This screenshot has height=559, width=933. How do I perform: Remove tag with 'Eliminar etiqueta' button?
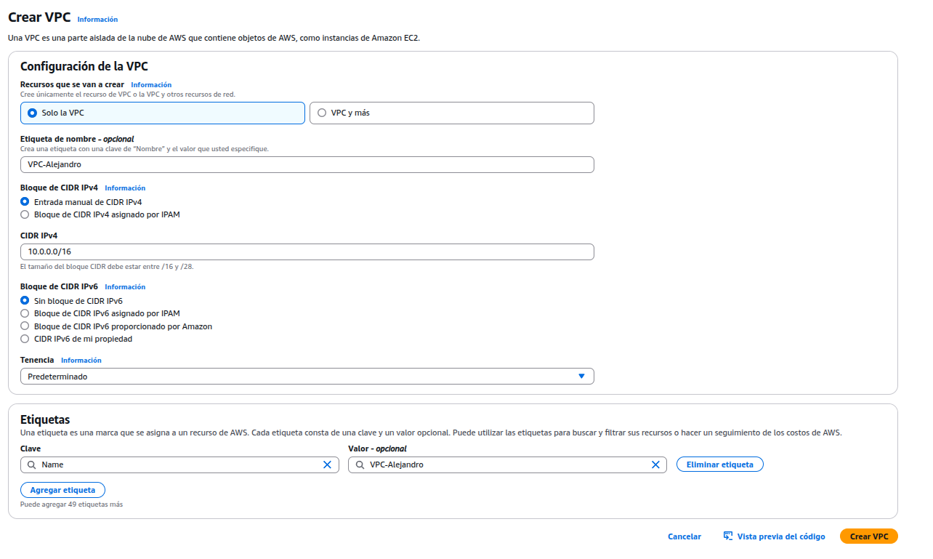pyautogui.click(x=719, y=465)
